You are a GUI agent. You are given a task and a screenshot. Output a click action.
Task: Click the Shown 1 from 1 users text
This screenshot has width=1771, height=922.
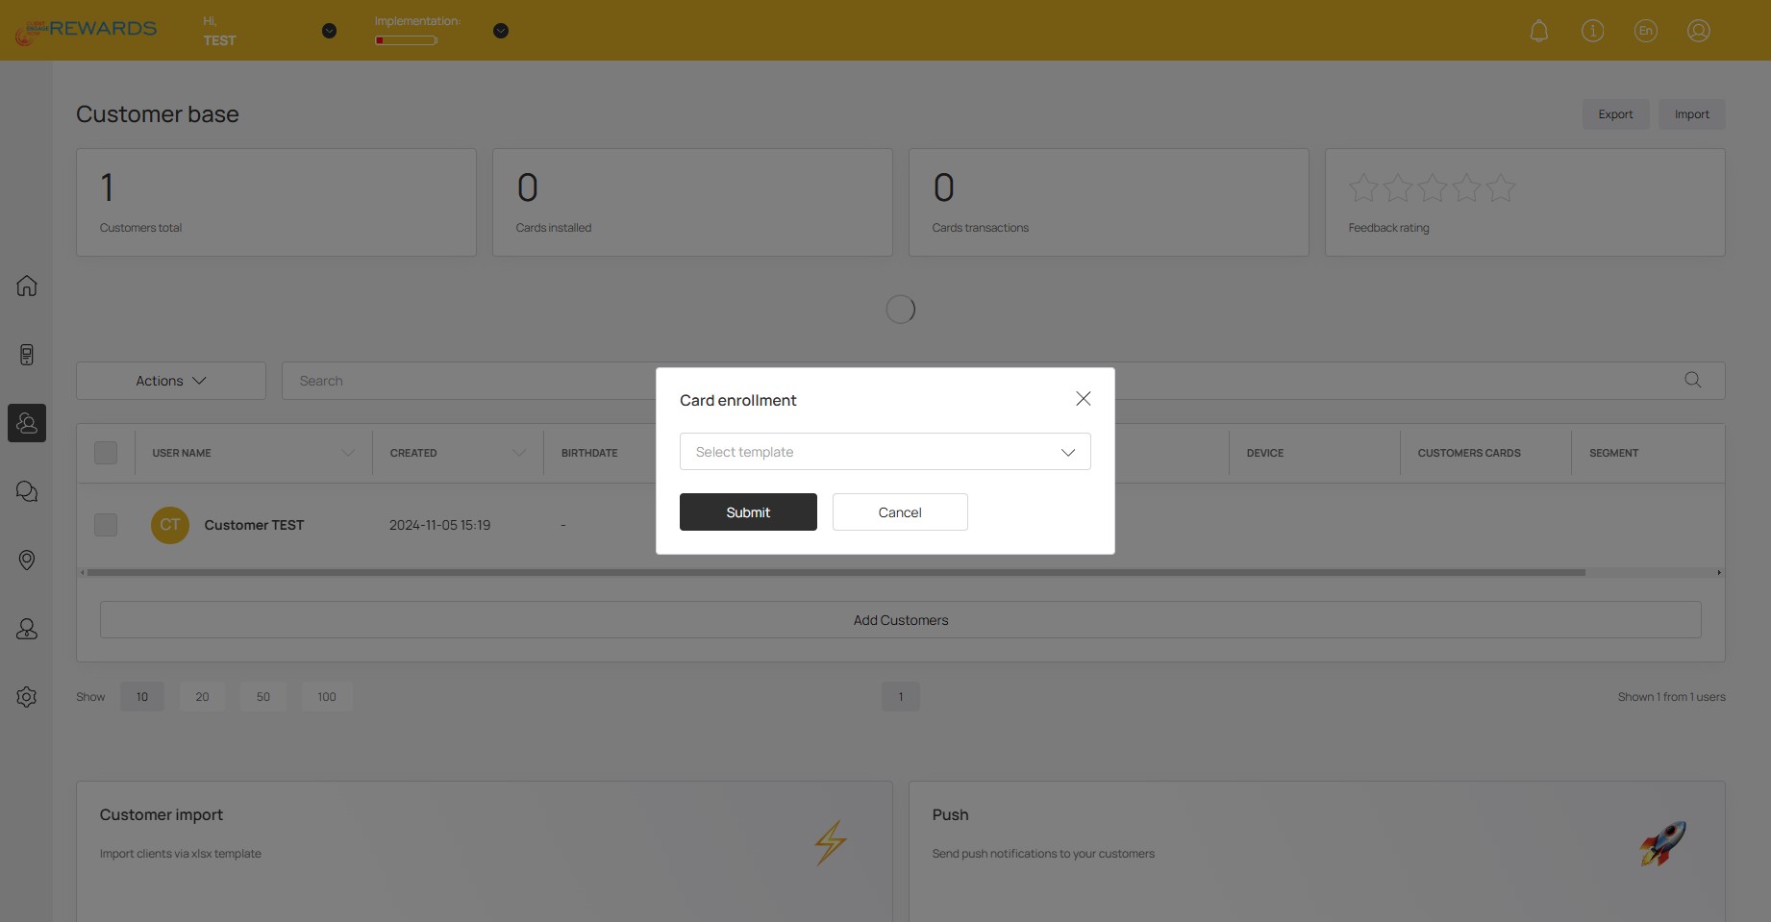(1671, 697)
